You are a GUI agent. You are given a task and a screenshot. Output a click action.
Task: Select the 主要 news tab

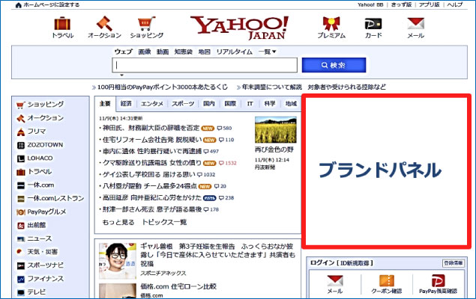tap(105, 104)
